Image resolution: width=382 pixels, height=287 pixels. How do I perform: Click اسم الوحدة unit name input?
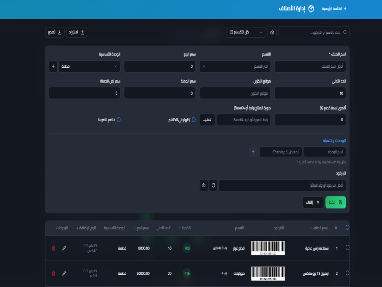point(324,152)
